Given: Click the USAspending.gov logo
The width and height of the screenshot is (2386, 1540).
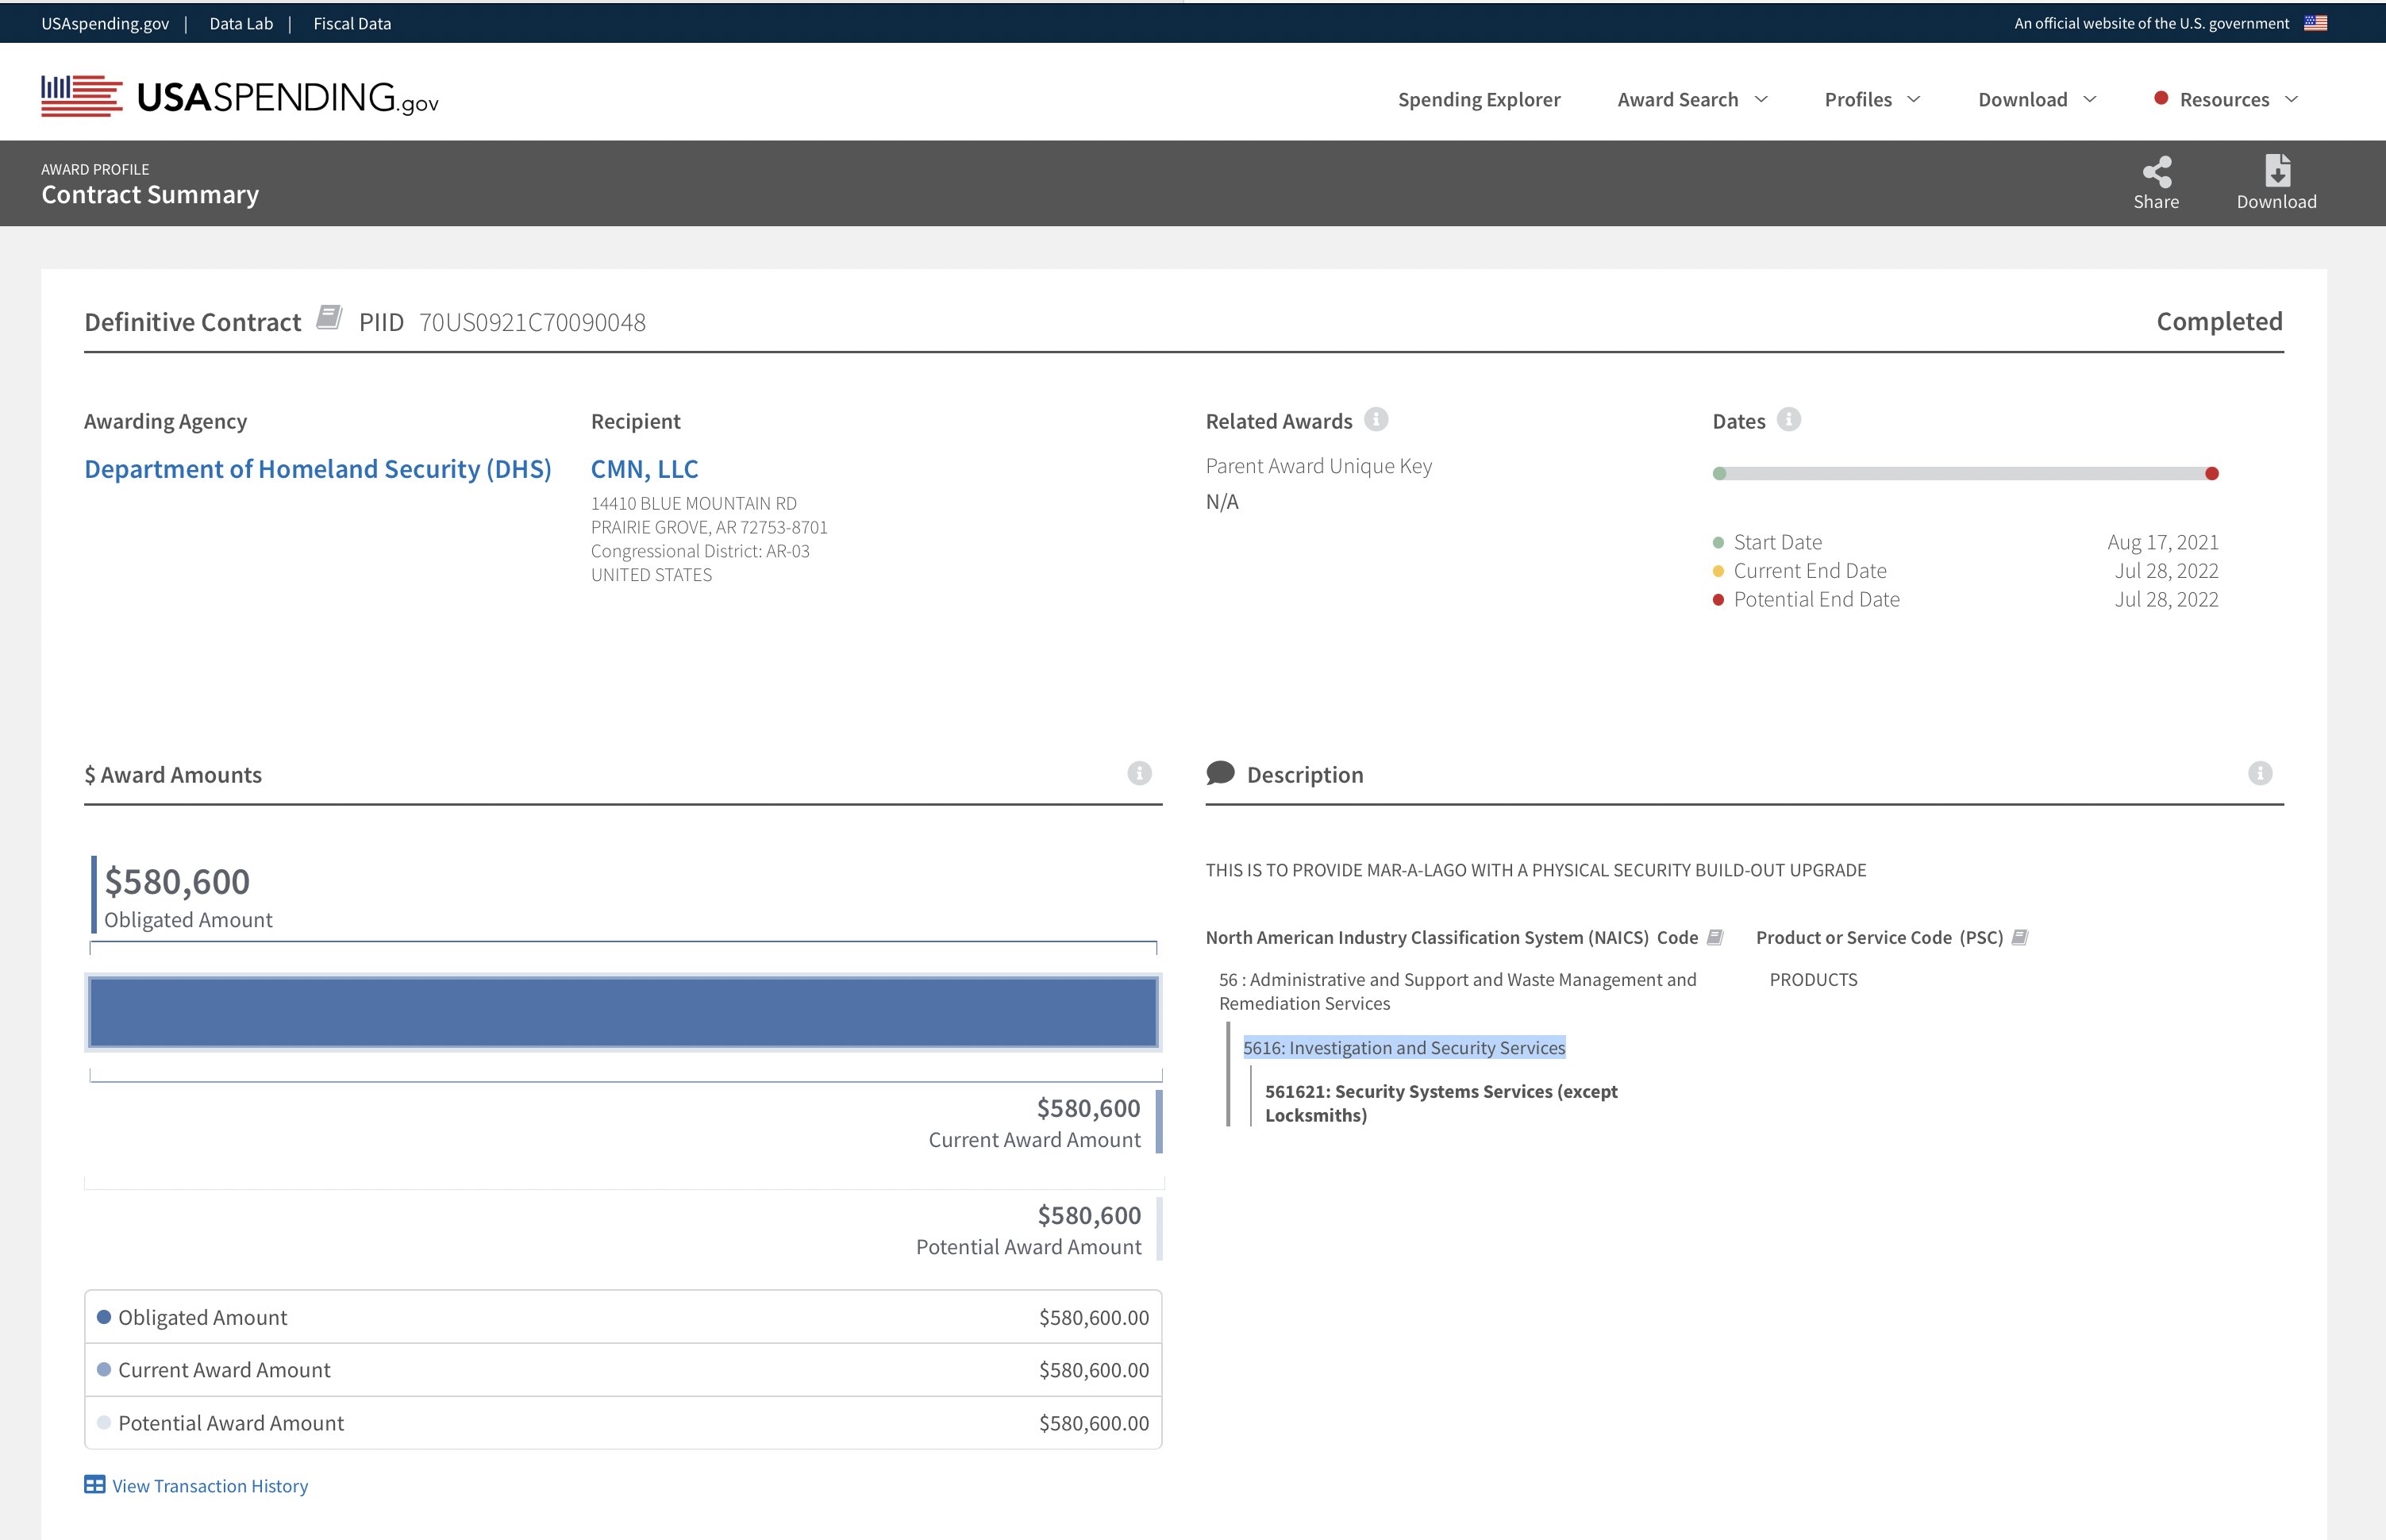Looking at the screenshot, I should tap(240, 97).
